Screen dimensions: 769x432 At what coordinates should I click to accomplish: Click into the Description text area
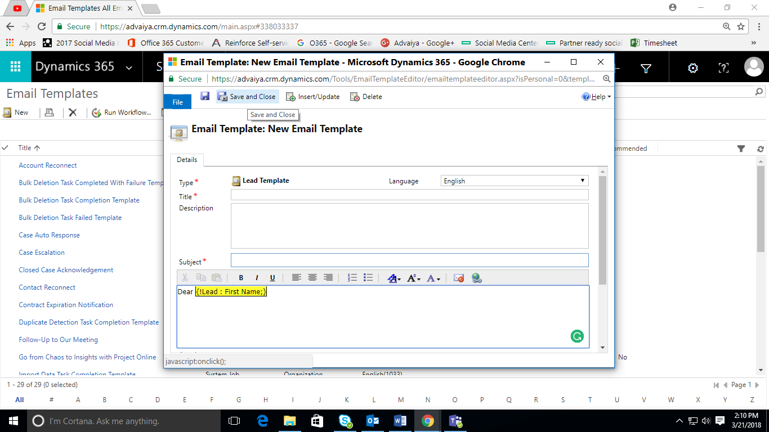pos(409,226)
